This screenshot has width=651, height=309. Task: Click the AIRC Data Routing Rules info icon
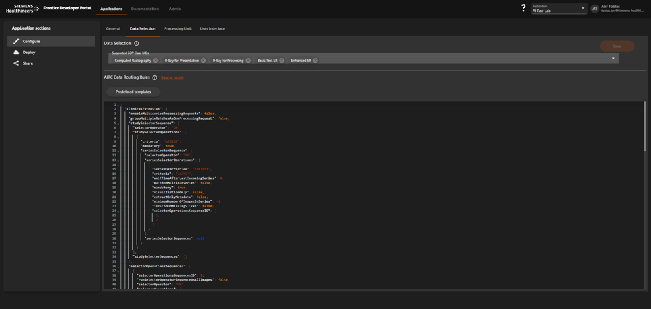(x=155, y=78)
